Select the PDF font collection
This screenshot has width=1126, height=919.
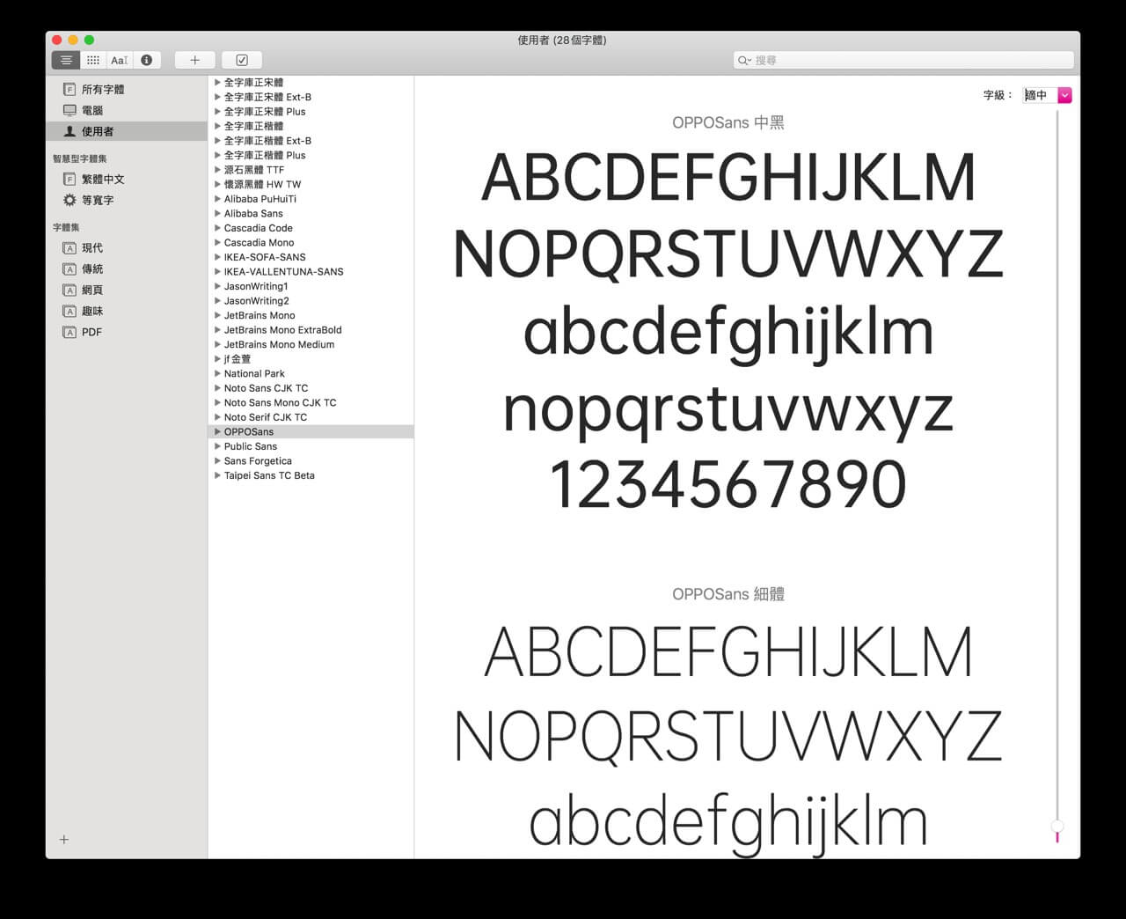pos(91,332)
